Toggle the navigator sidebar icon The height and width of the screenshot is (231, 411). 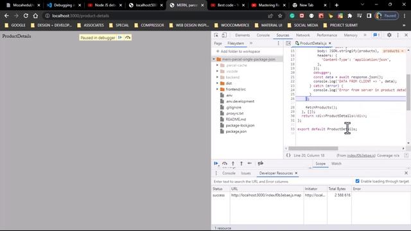(x=288, y=43)
